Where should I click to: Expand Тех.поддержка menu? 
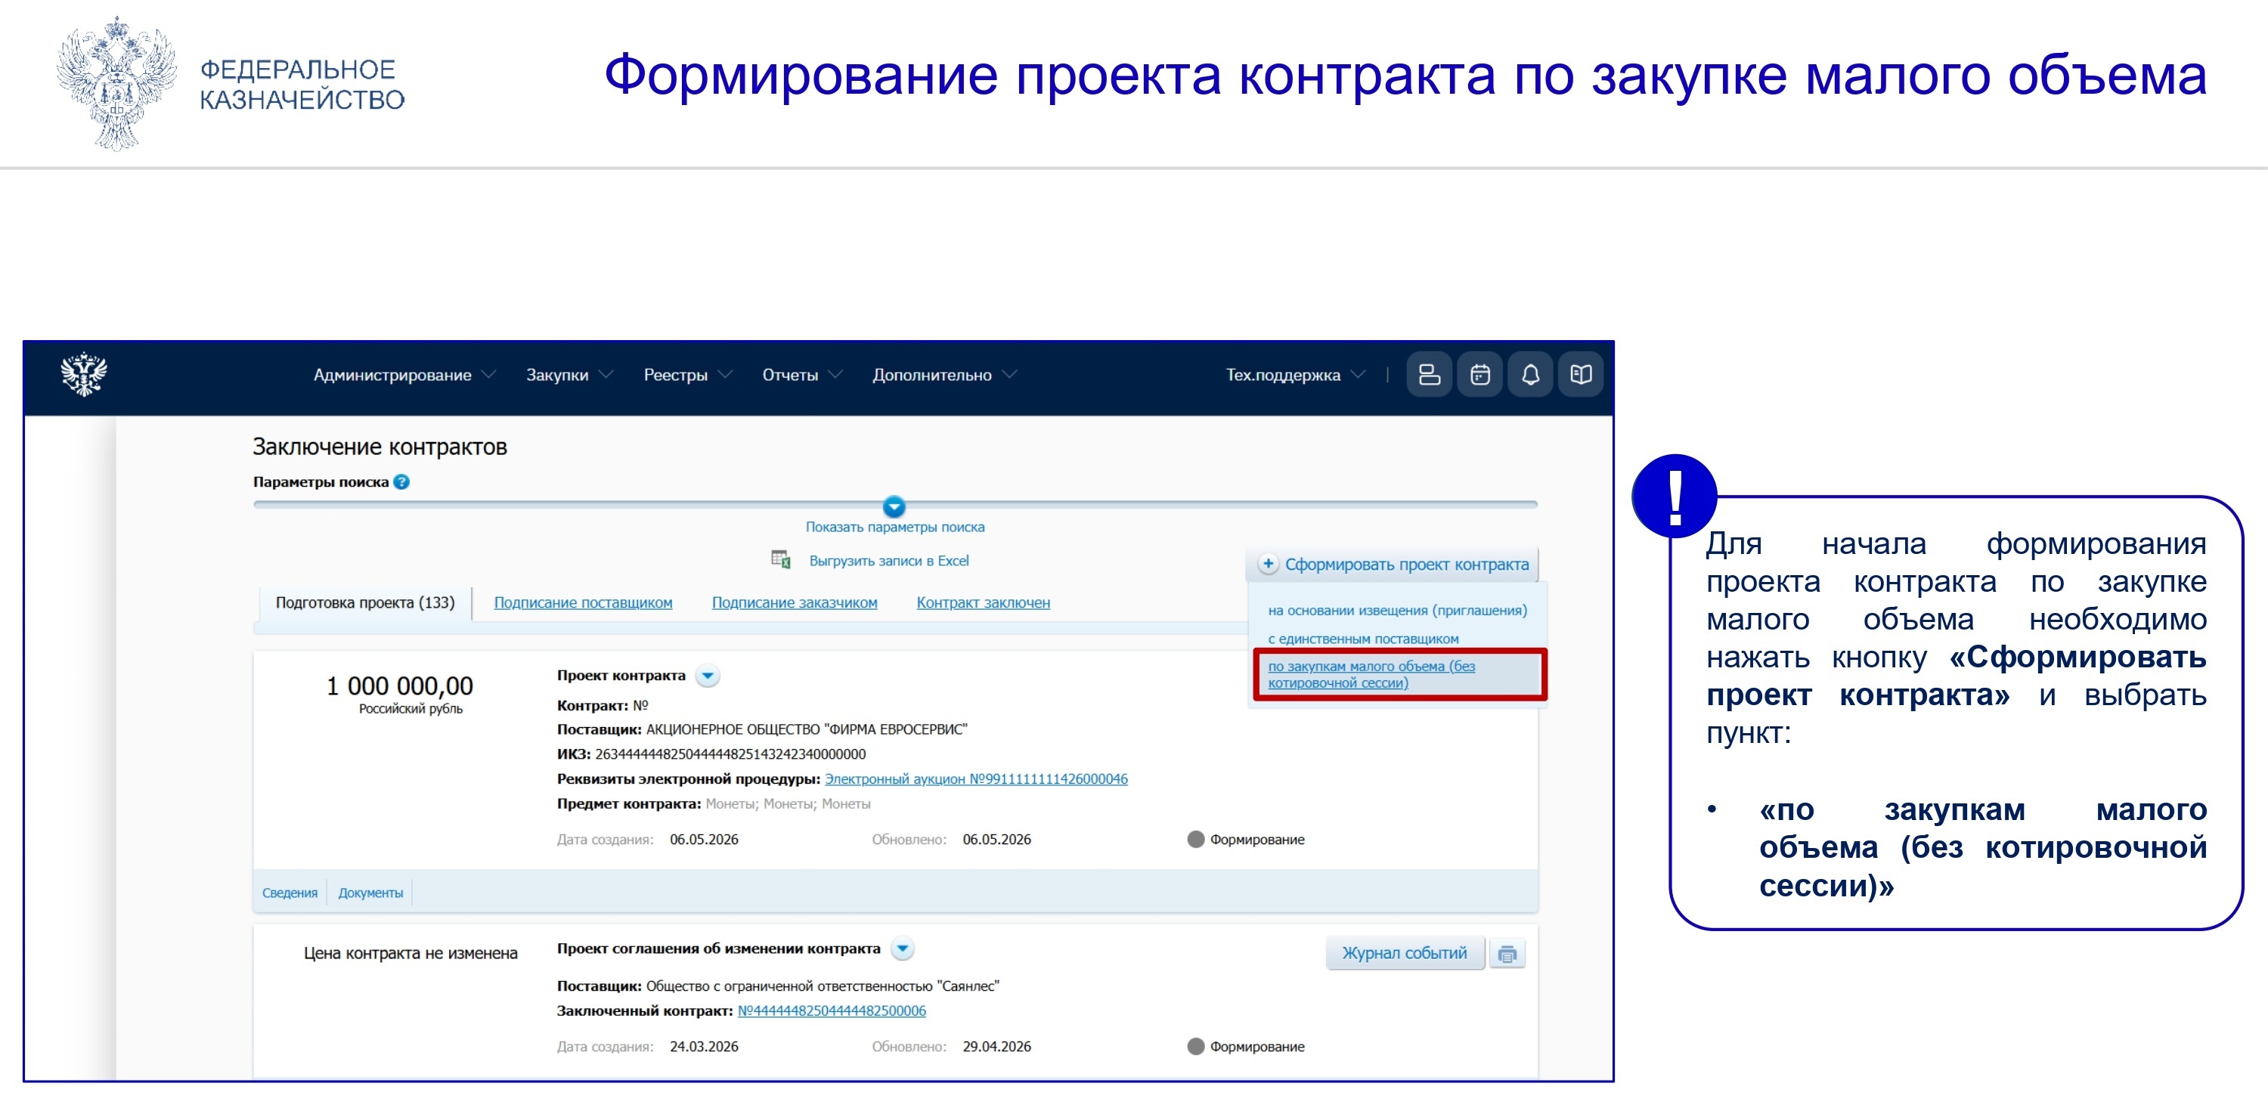pos(1295,375)
